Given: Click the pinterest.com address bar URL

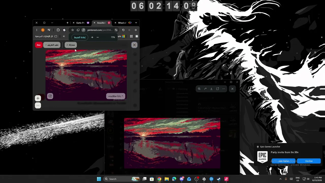Looking at the screenshot, I should (100, 30).
